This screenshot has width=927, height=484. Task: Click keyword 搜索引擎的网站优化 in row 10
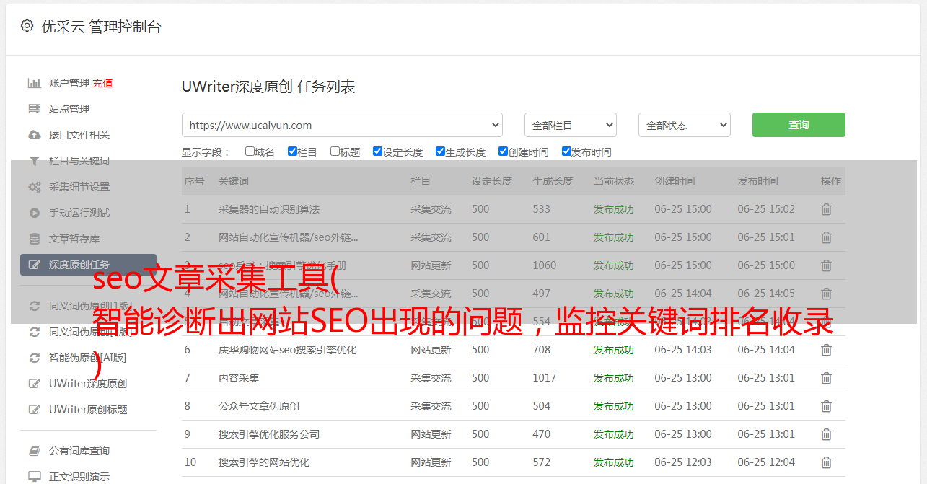pyautogui.click(x=264, y=462)
